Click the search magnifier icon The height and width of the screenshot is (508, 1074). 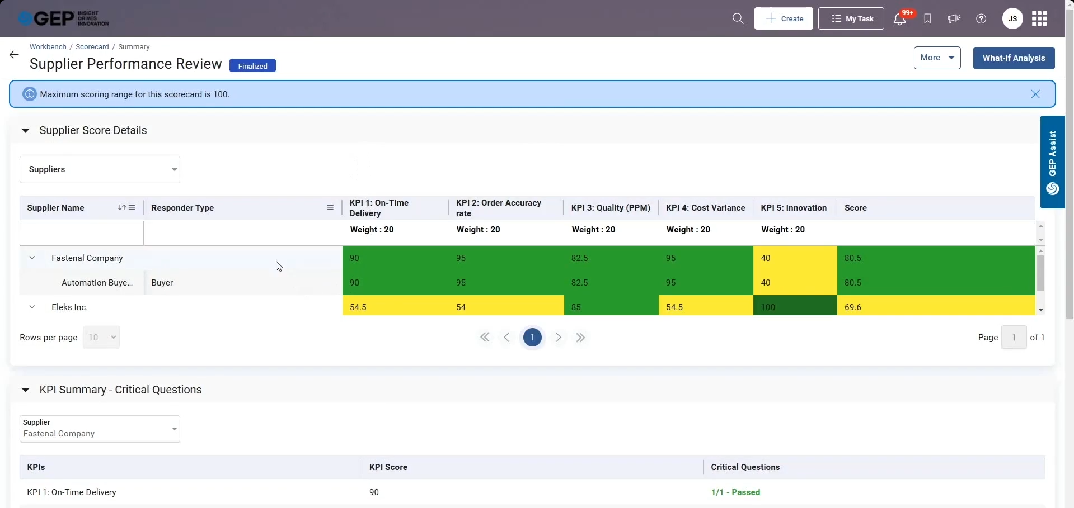click(x=738, y=18)
